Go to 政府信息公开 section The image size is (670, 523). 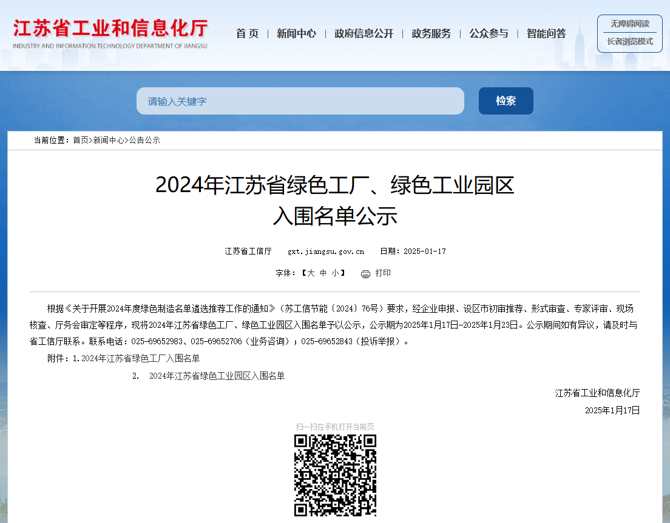(x=364, y=34)
